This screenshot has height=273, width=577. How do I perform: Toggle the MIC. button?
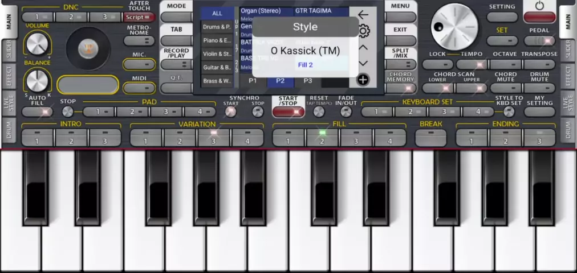coord(139,65)
